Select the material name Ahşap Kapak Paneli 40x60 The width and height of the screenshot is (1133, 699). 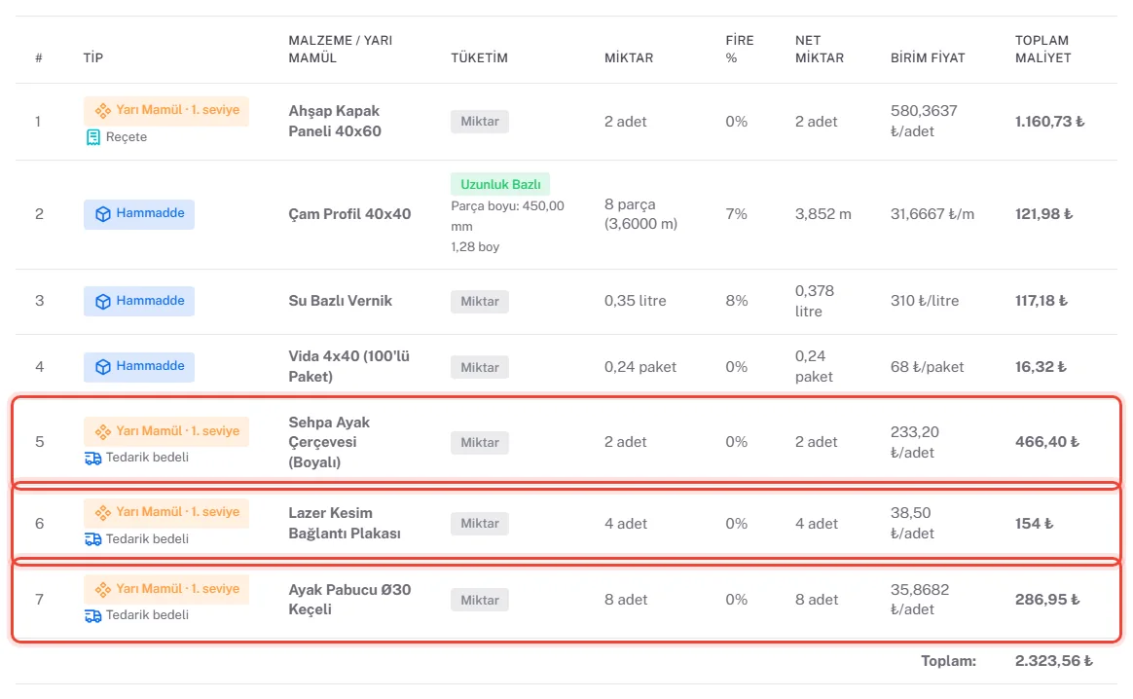[335, 122]
